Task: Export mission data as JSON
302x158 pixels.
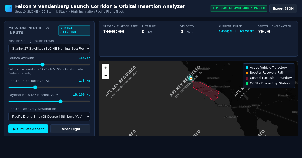Action: pyautogui.click(x=283, y=9)
